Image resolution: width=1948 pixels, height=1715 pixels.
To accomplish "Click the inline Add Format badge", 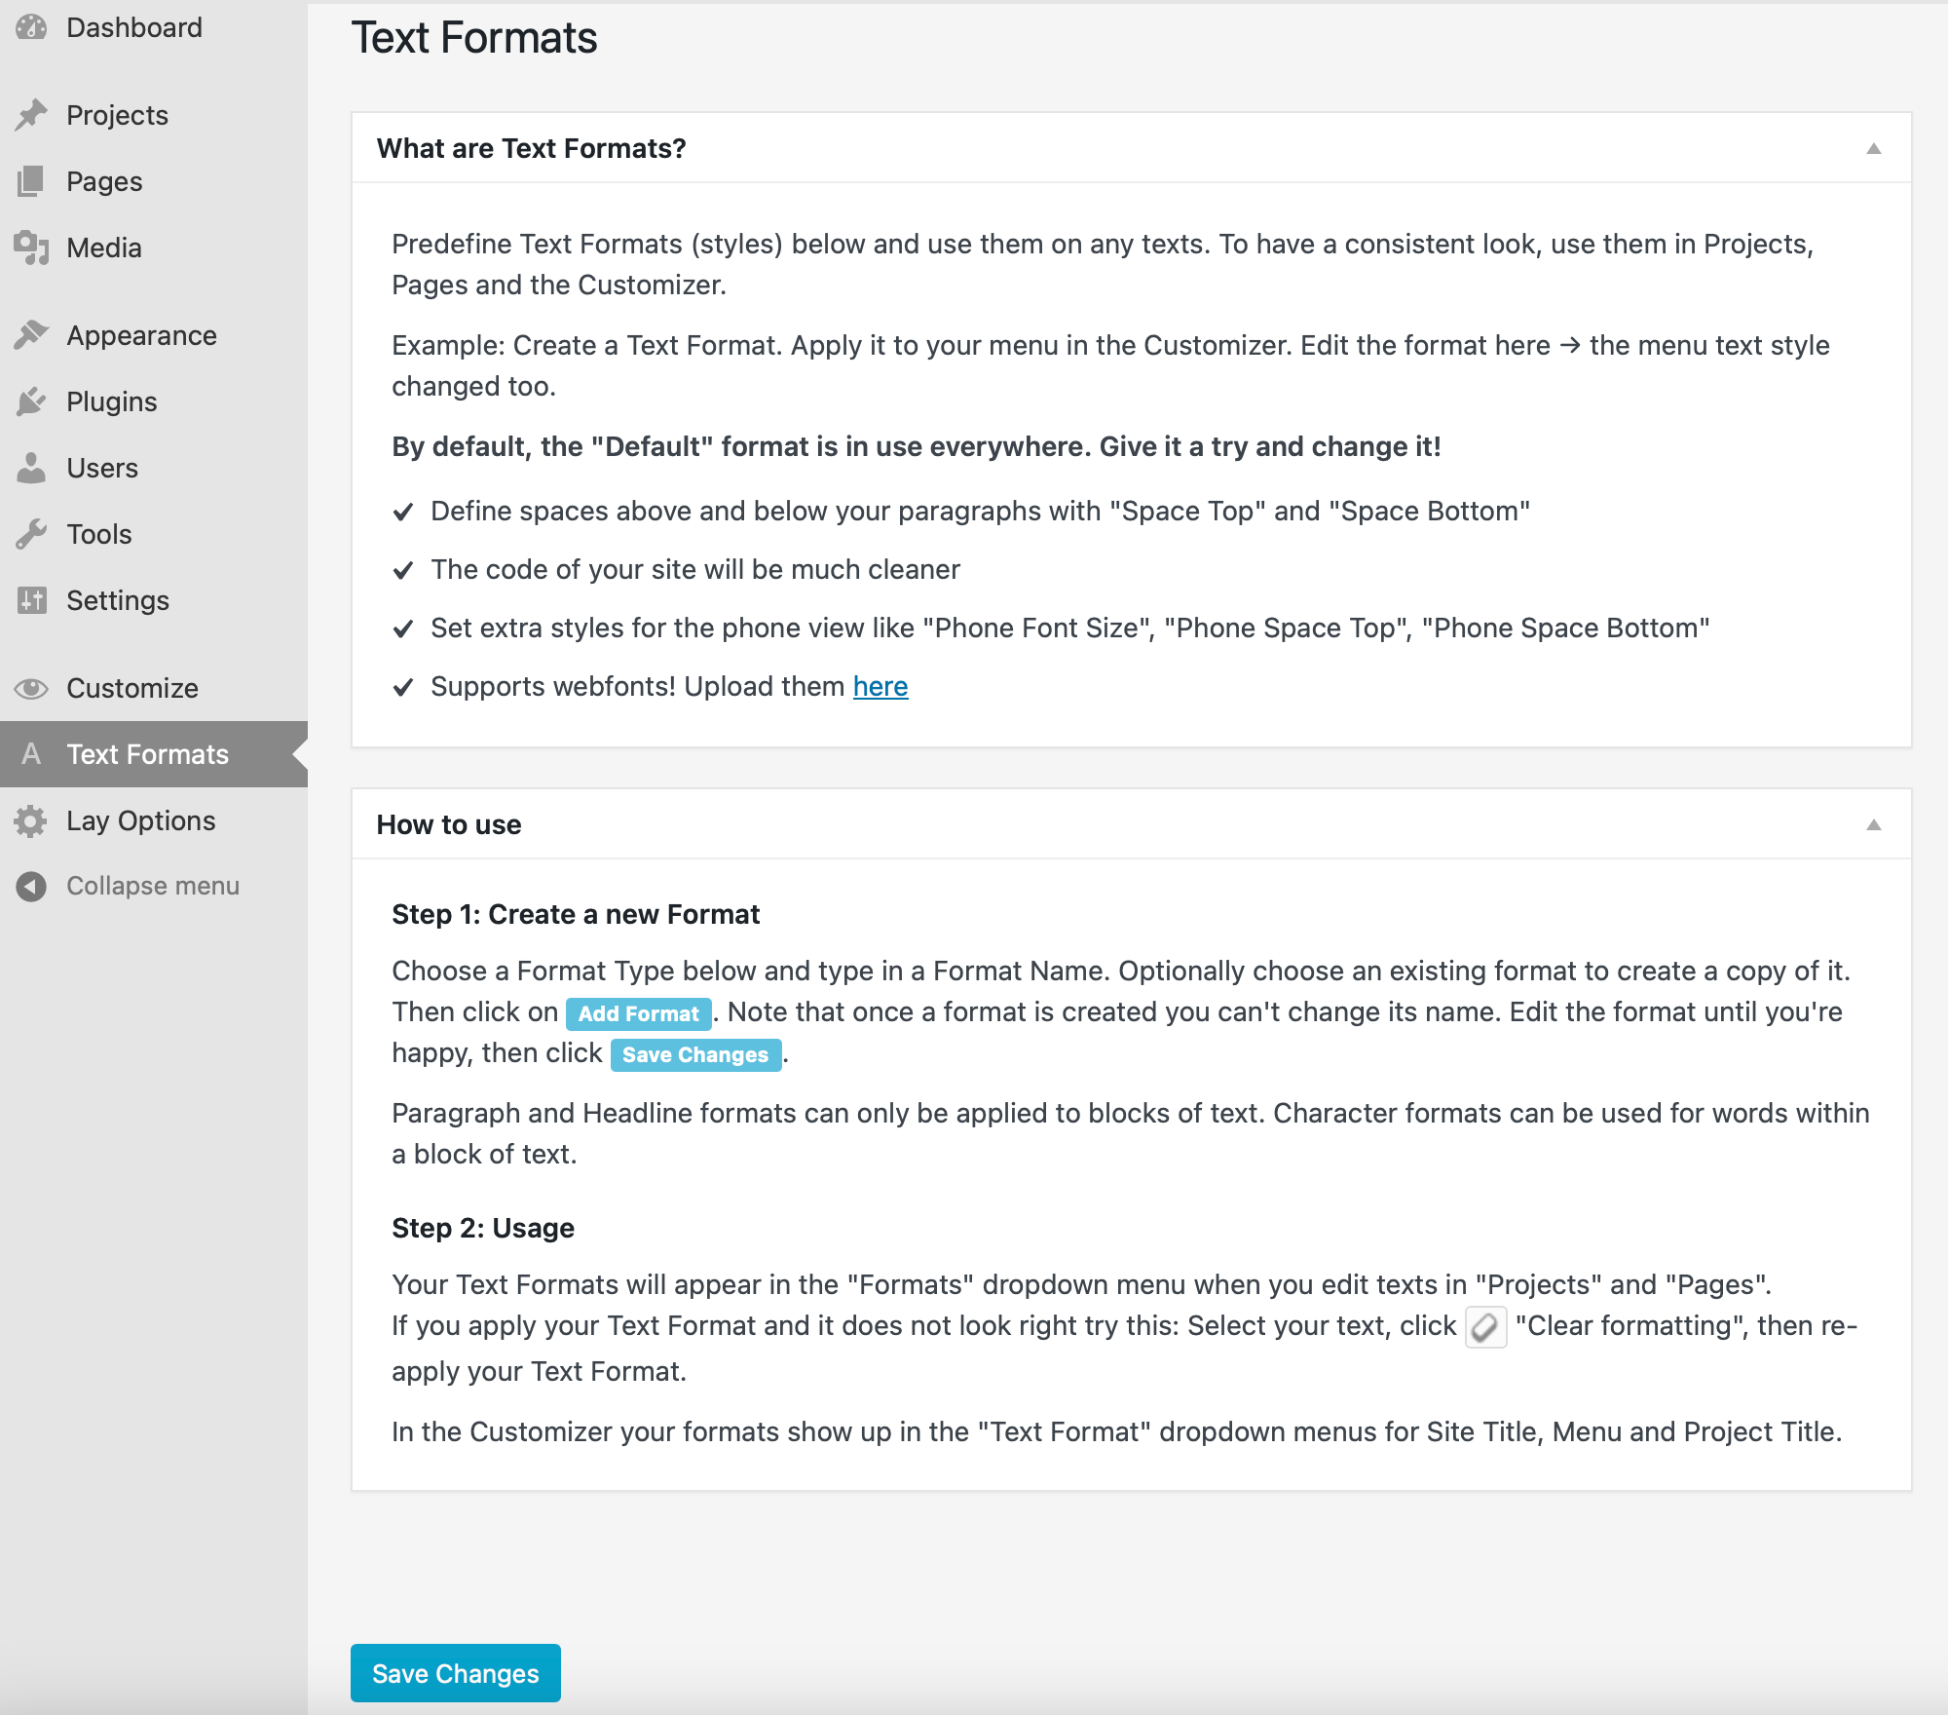I will tap(638, 1013).
